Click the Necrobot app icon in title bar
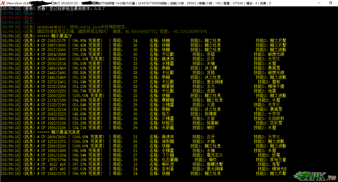 (x=3, y=3)
